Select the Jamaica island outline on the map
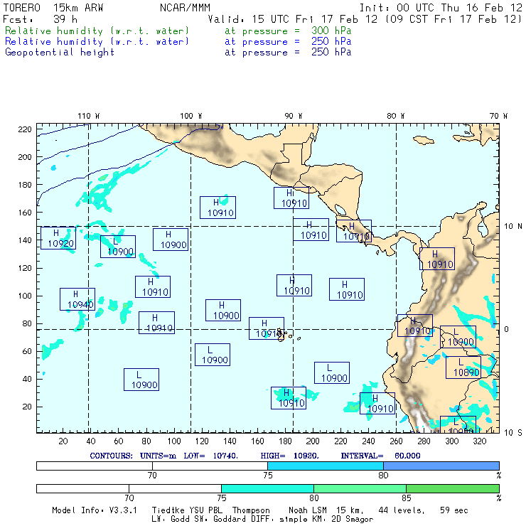This screenshot has width=526, height=526. (x=424, y=140)
